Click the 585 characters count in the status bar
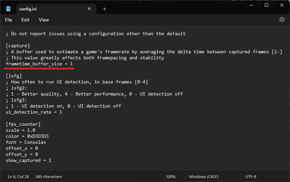290x182 pixels. point(49,177)
